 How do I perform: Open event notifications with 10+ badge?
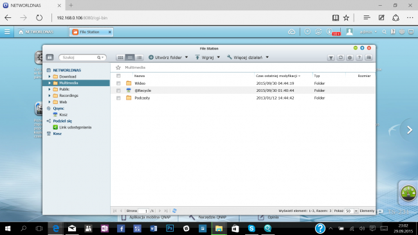tap(332, 32)
